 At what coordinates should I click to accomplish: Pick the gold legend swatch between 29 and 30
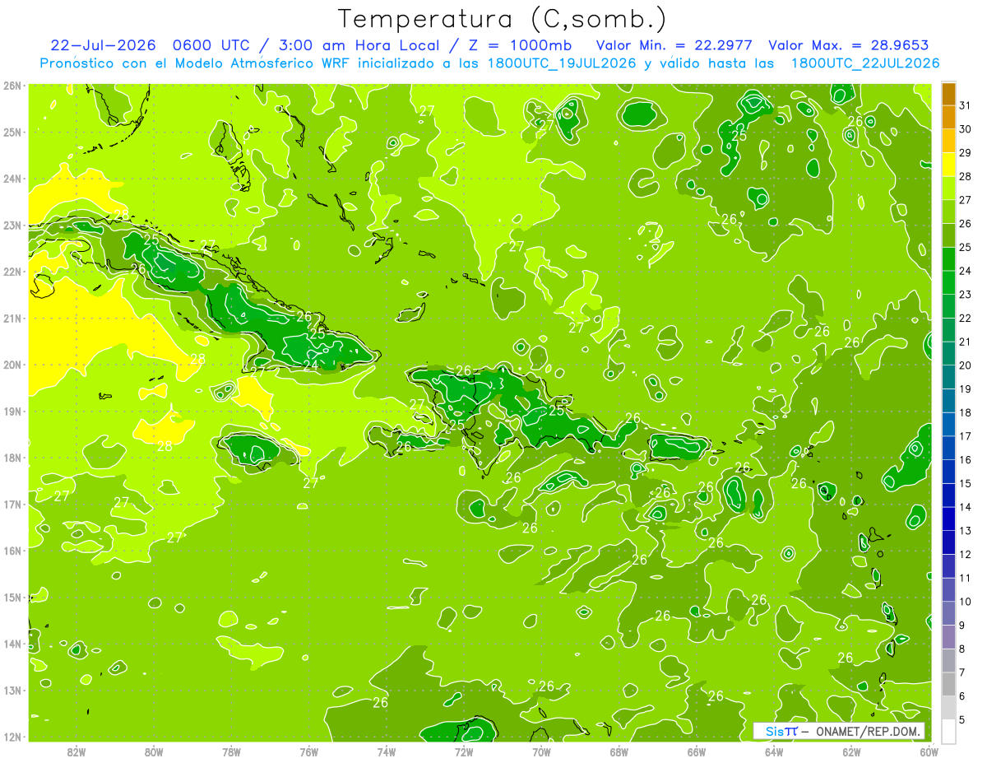click(948, 141)
